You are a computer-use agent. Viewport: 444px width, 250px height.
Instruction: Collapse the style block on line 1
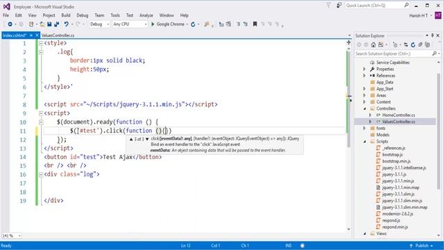pos(41,43)
